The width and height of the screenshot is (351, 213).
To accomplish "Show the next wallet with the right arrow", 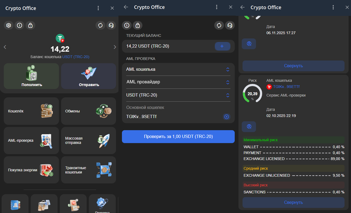I will point(115,47).
